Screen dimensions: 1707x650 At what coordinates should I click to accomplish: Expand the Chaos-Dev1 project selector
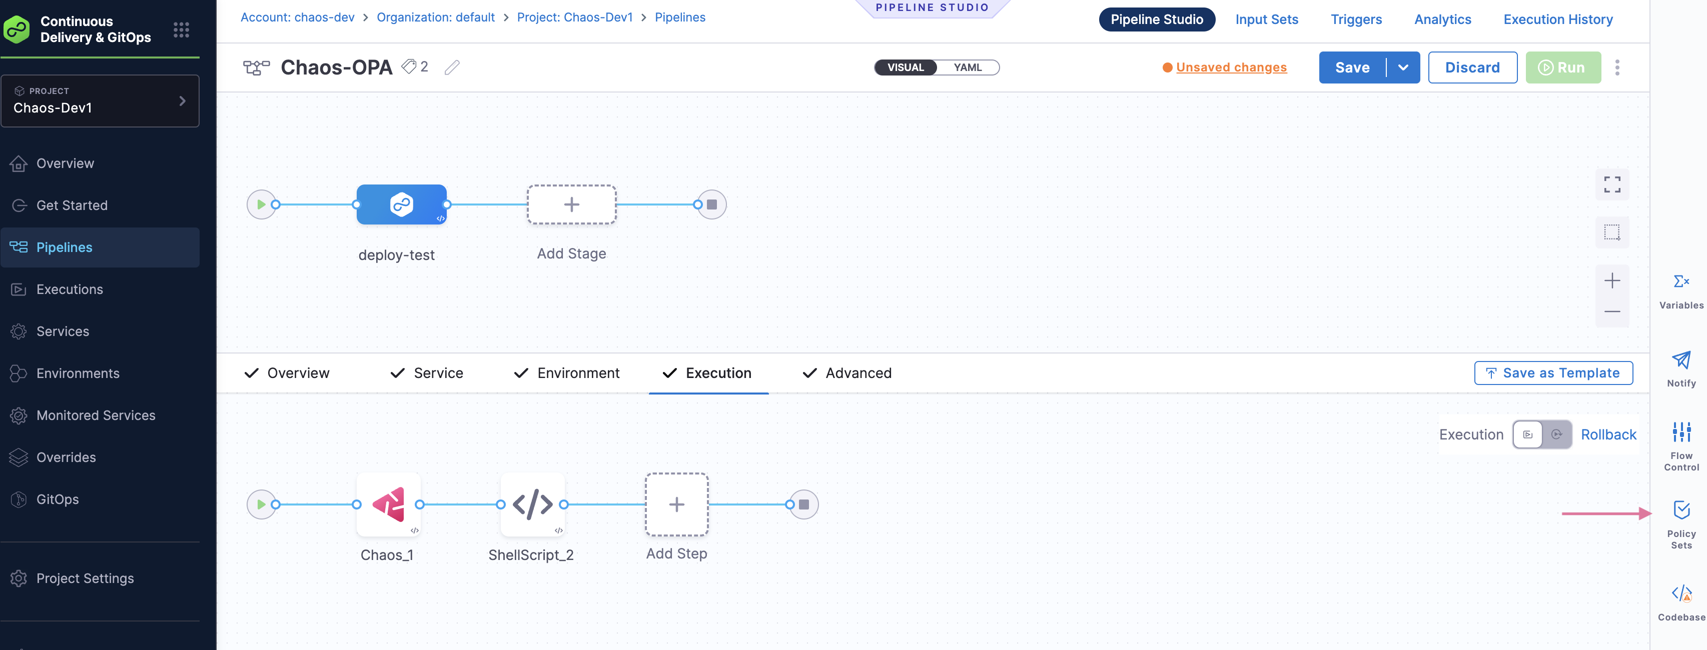pyautogui.click(x=100, y=100)
